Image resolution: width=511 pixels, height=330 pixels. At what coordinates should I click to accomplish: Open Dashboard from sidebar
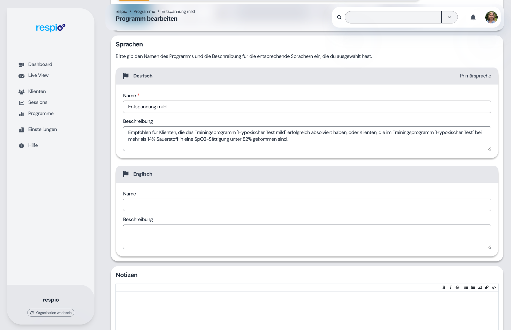pos(40,64)
